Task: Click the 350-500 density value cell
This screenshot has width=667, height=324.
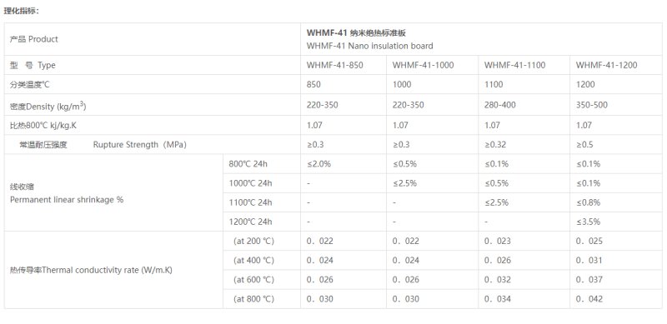Action: coord(616,105)
